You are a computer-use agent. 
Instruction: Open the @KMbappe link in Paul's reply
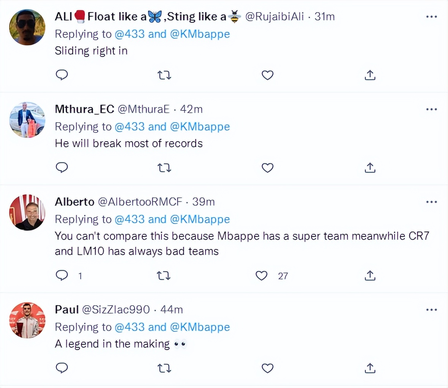(x=200, y=327)
